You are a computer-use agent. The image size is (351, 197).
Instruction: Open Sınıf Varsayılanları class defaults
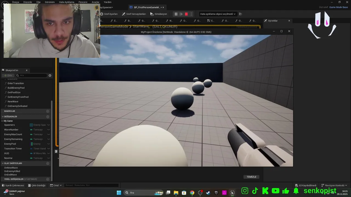[134, 14]
